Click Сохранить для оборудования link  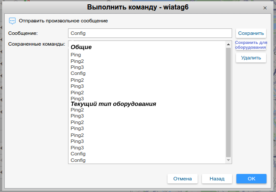point(251,45)
